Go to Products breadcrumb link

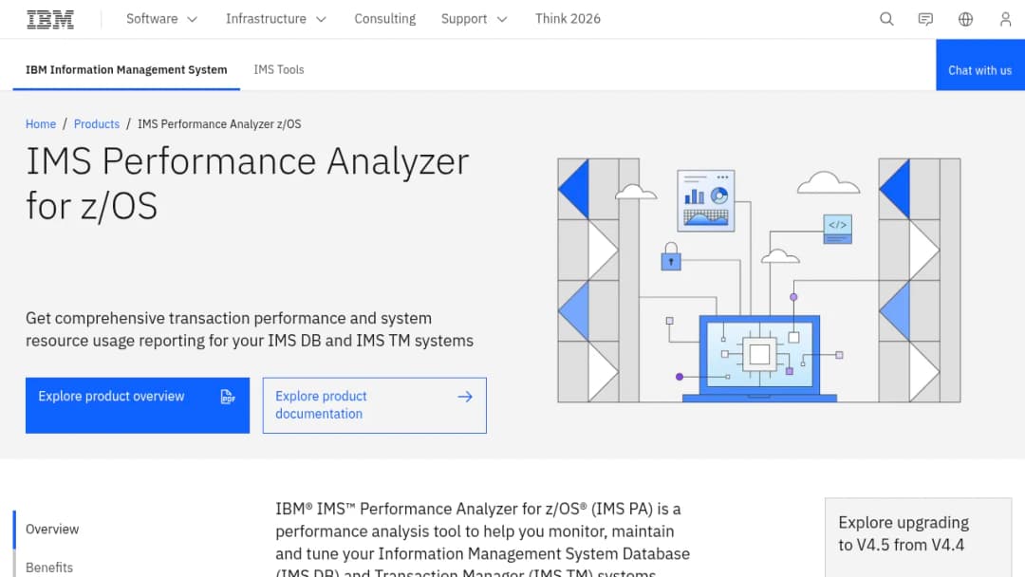97,123
